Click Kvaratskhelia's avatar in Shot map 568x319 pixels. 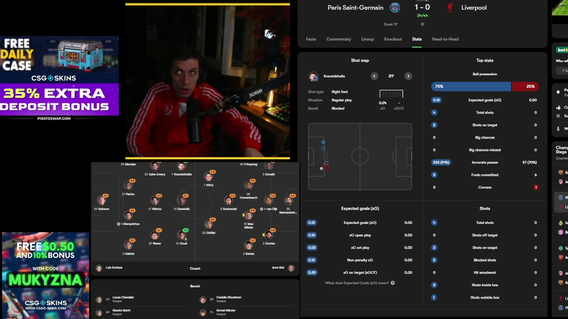(314, 77)
